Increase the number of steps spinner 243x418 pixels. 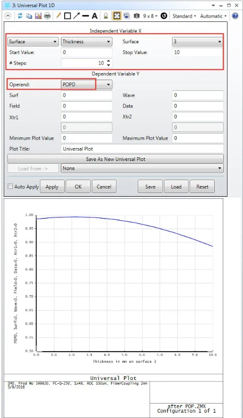tap(108, 61)
